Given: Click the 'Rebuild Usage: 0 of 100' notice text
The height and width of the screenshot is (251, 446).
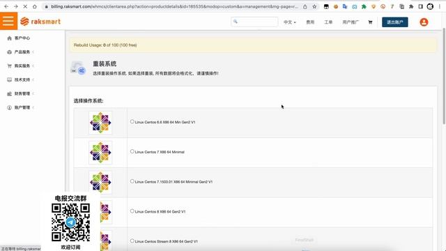Looking at the screenshot, I should (105, 45).
